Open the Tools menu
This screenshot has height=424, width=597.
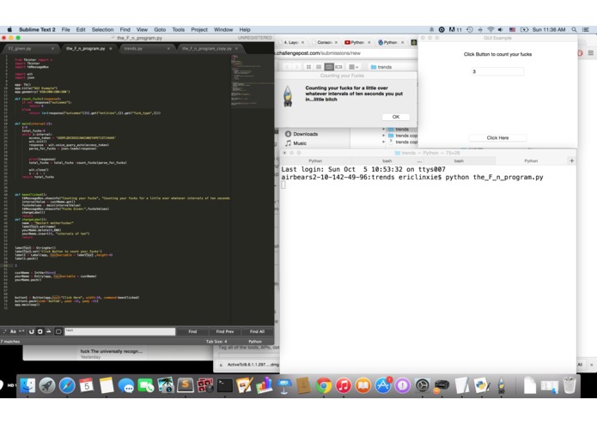click(x=178, y=30)
